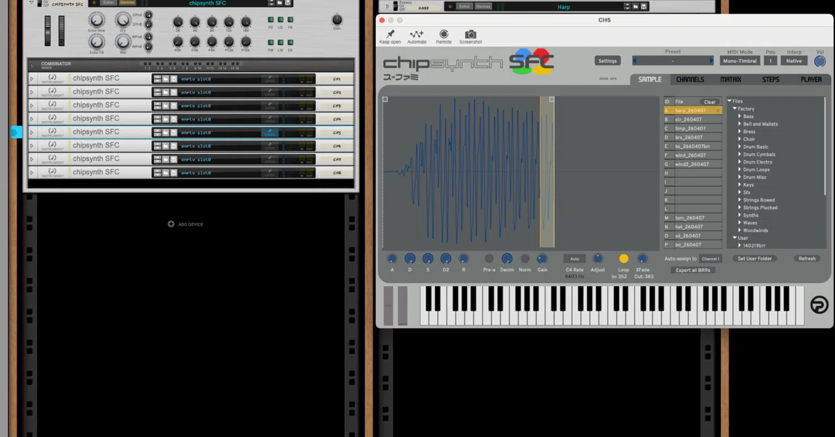The image size is (835, 437).
Task: Open Auto-assign Channel 1 dropdown
Action: pyautogui.click(x=710, y=259)
